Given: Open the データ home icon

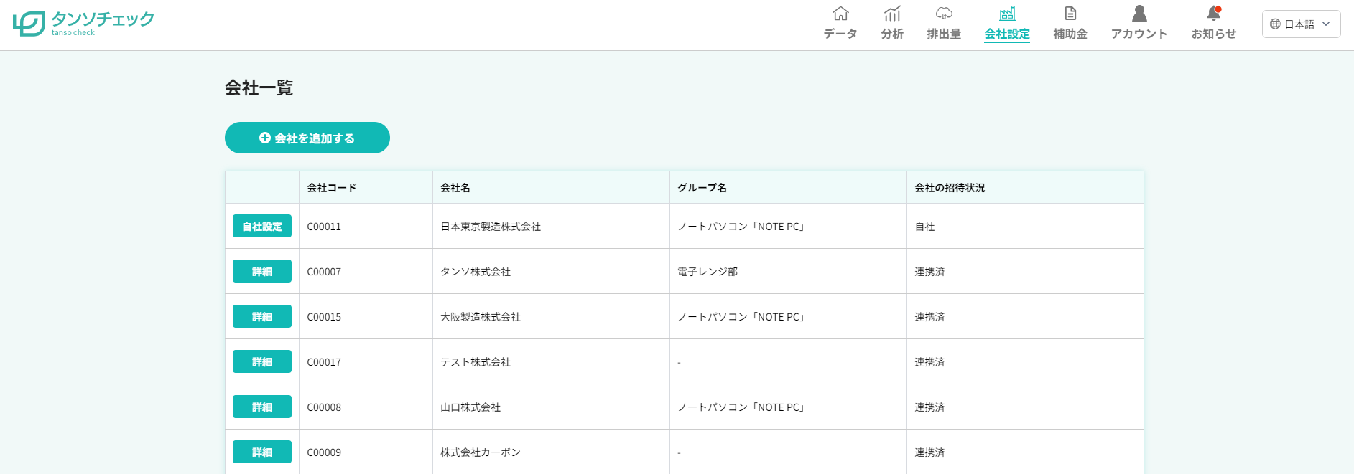Looking at the screenshot, I should (x=840, y=14).
